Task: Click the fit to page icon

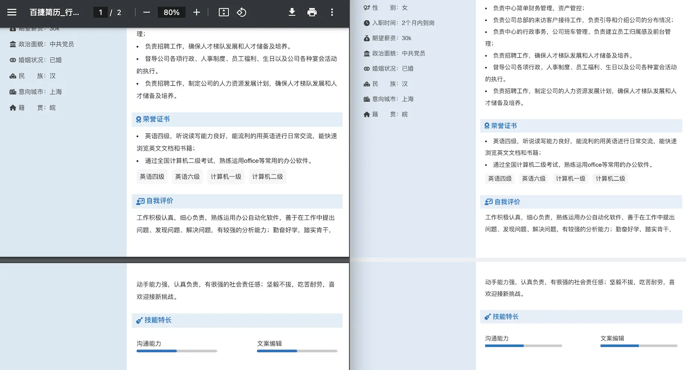Action: pyautogui.click(x=223, y=12)
